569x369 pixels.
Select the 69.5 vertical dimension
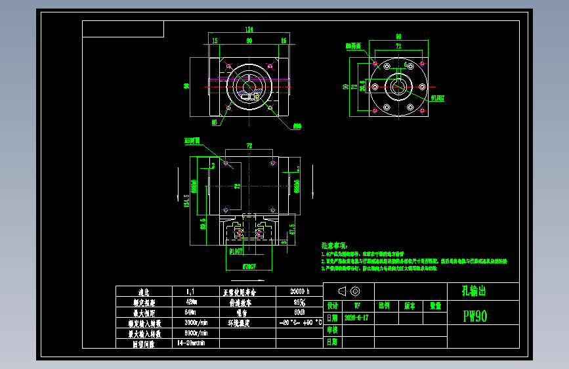(203, 224)
